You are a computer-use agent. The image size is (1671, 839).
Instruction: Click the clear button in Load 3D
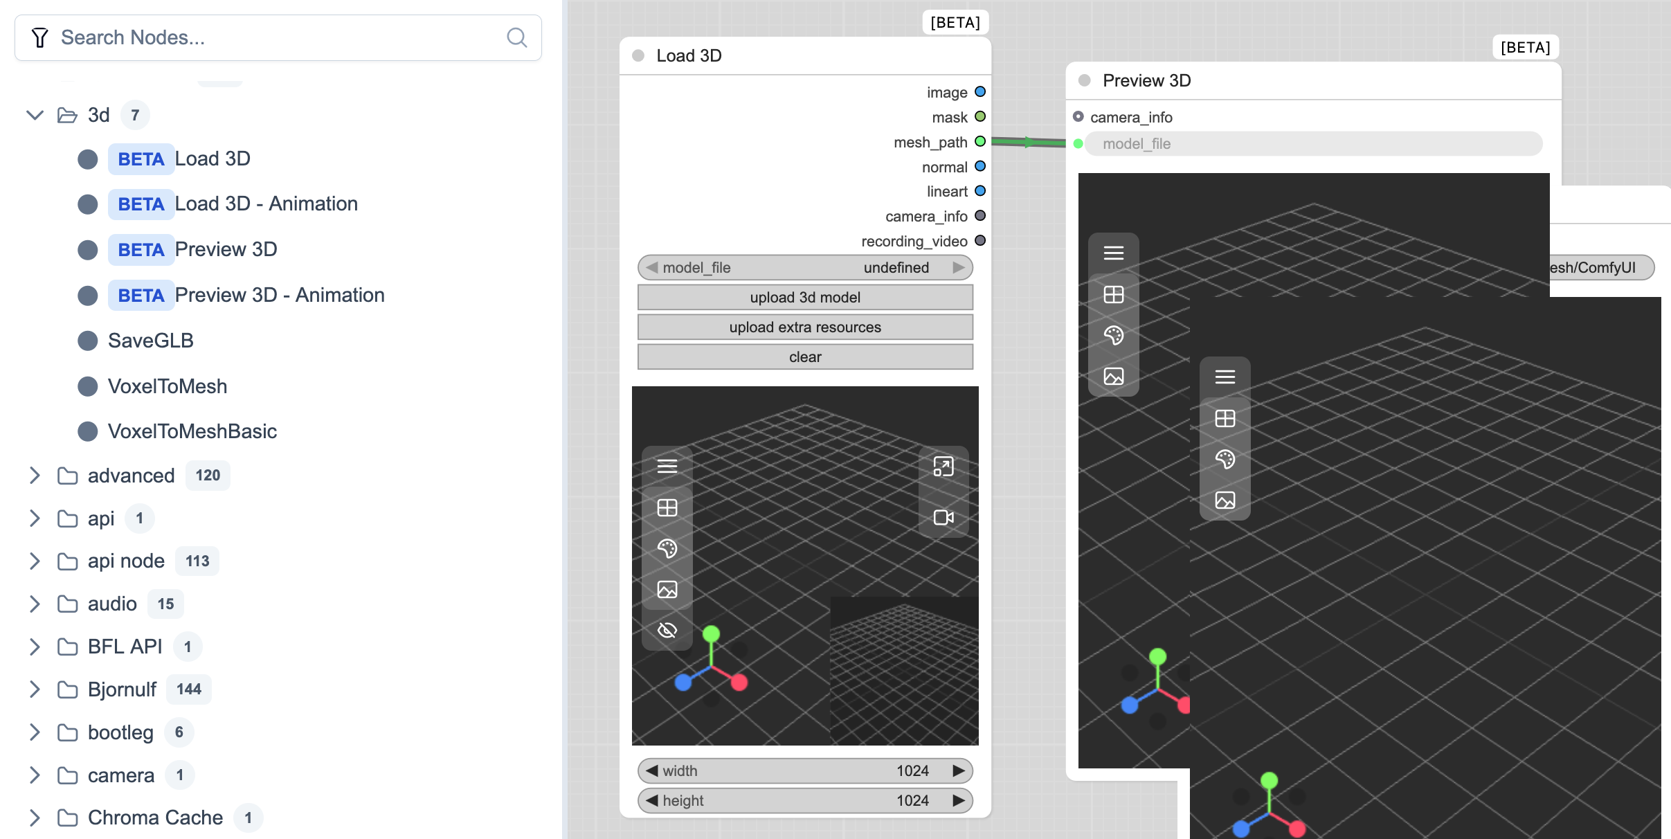pyautogui.click(x=804, y=357)
